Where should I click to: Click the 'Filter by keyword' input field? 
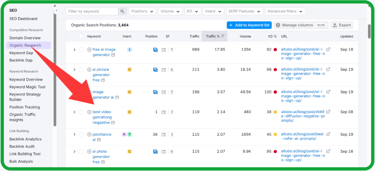(92, 11)
